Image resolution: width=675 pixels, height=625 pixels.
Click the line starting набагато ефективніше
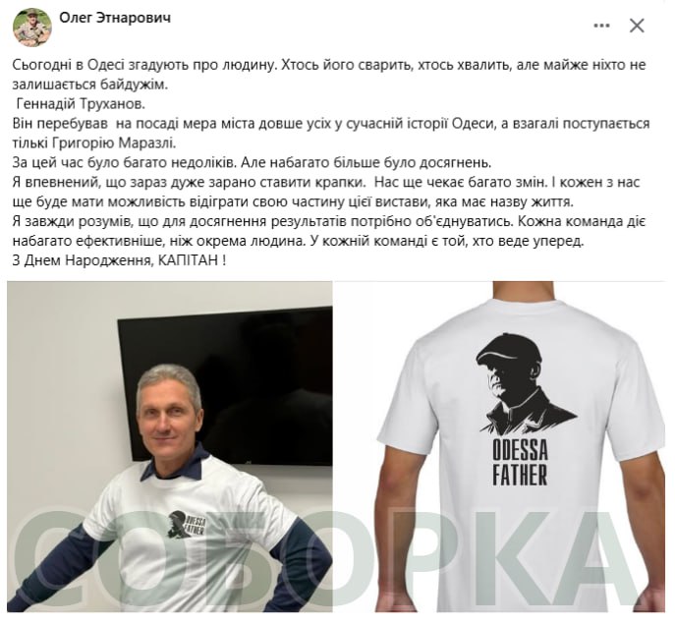click(298, 241)
